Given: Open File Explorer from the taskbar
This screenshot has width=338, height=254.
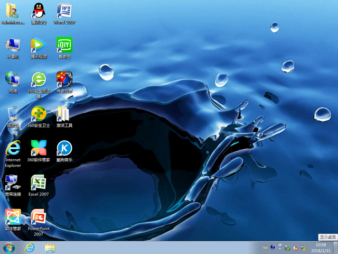Looking at the screenshot, I should pos(50,248).
